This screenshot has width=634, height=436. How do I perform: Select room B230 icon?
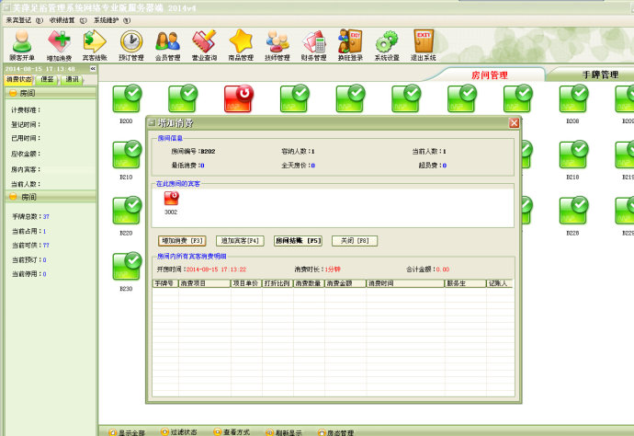click(127, 267)
